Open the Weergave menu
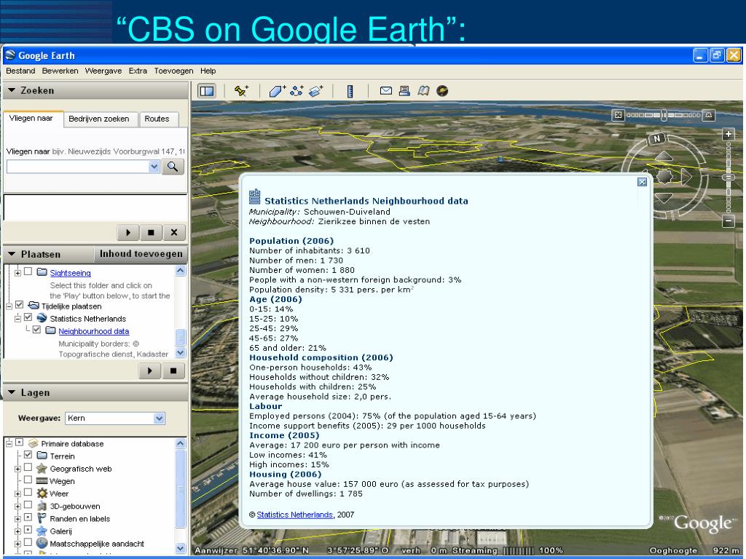This screenshot has height=559, width=746. coord(103,71)
